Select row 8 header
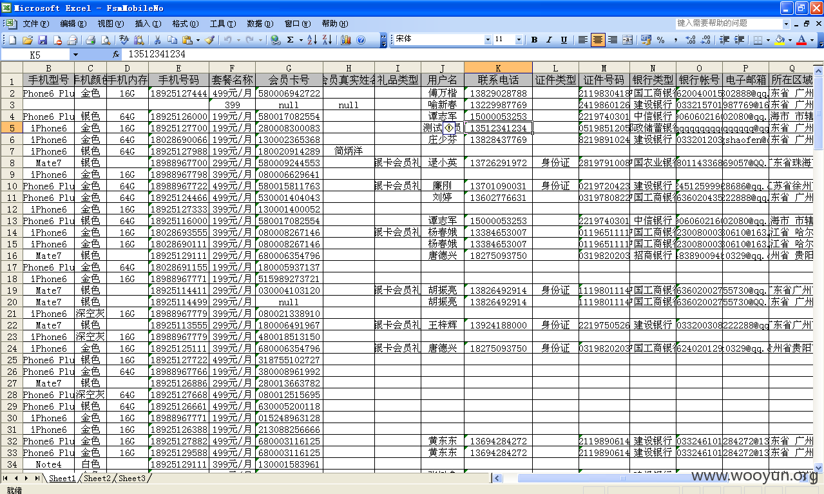Viewport: 824px width, 494px height. tap(11, 163)
